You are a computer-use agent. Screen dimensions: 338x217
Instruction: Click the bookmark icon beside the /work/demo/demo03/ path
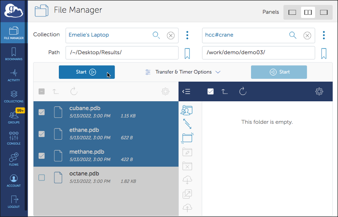(x=324, y=53)
